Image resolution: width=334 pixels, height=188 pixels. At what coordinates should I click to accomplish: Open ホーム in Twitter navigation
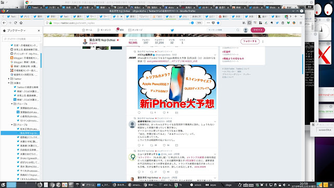tap(87, 30)
